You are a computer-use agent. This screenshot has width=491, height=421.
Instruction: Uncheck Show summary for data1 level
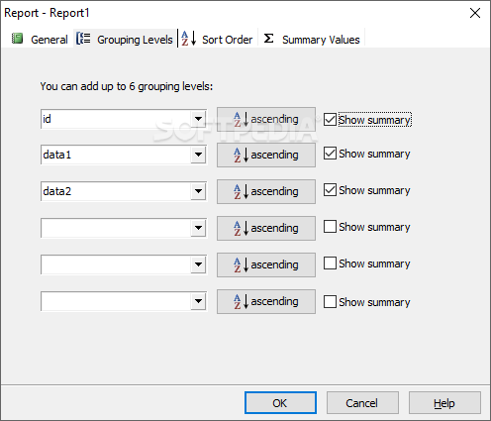(330, 154)
